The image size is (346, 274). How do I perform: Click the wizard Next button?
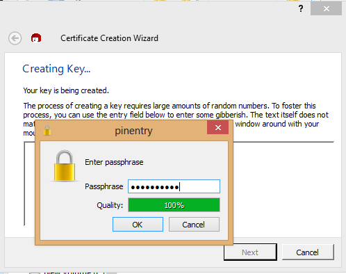pos(250,252)
